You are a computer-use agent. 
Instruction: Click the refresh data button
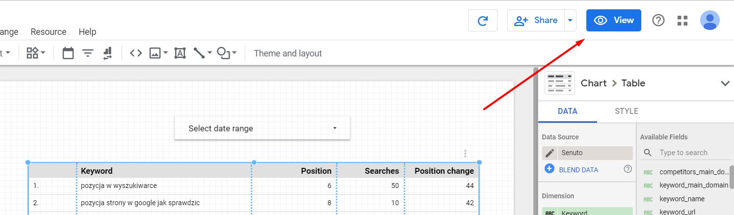click(483, 21)
